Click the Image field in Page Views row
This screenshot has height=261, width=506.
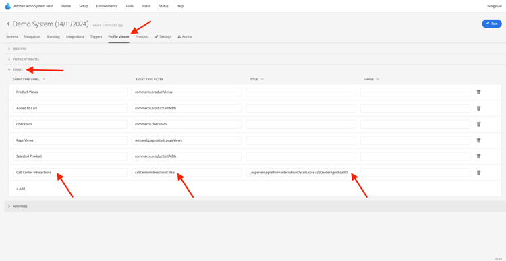416,140
